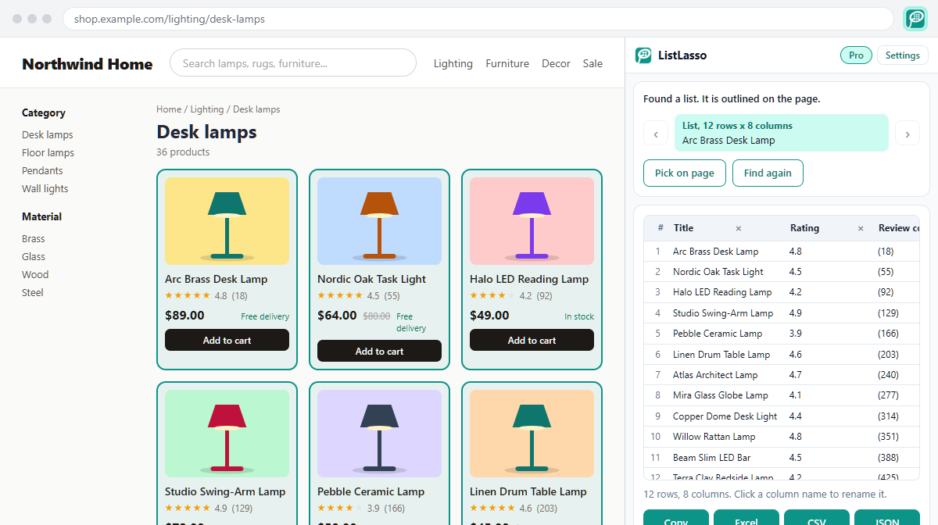Copy the list with the Copy button
938x525 pixels.
[676, 517]
